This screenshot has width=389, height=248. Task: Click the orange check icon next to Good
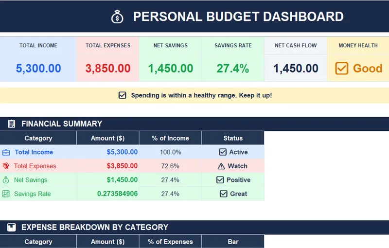[342, 68]
